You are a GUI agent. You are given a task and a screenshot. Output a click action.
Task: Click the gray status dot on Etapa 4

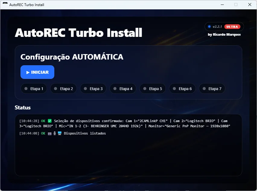tap(115, 89)
